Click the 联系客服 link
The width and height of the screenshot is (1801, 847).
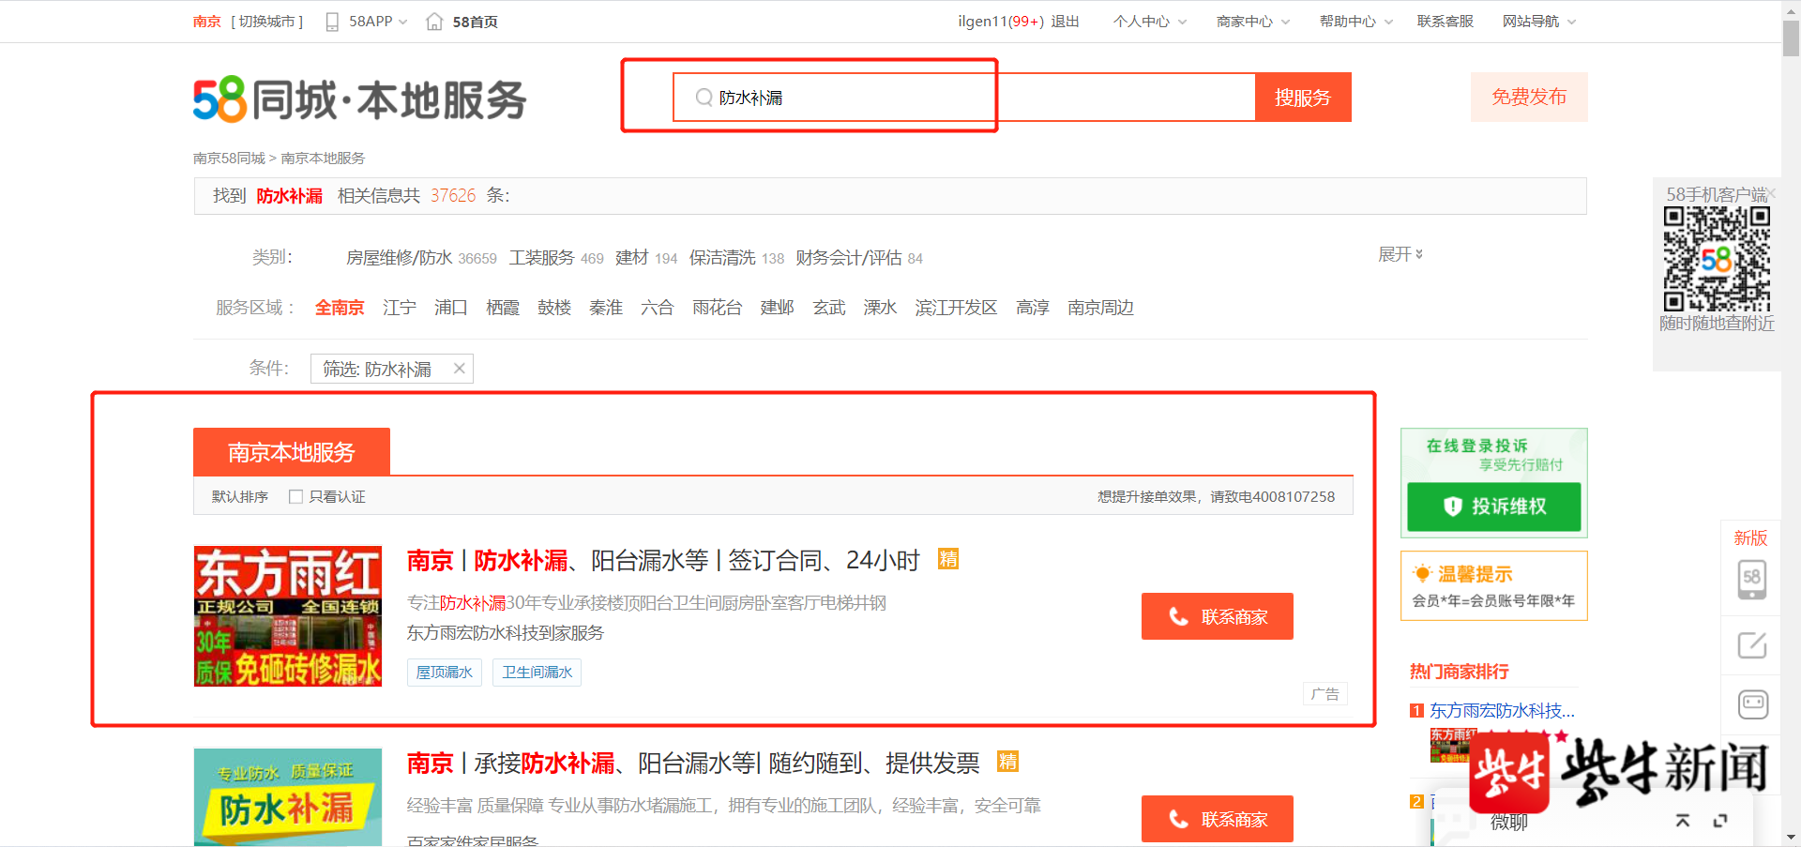pyautogui.click(x=1445, y=22)
